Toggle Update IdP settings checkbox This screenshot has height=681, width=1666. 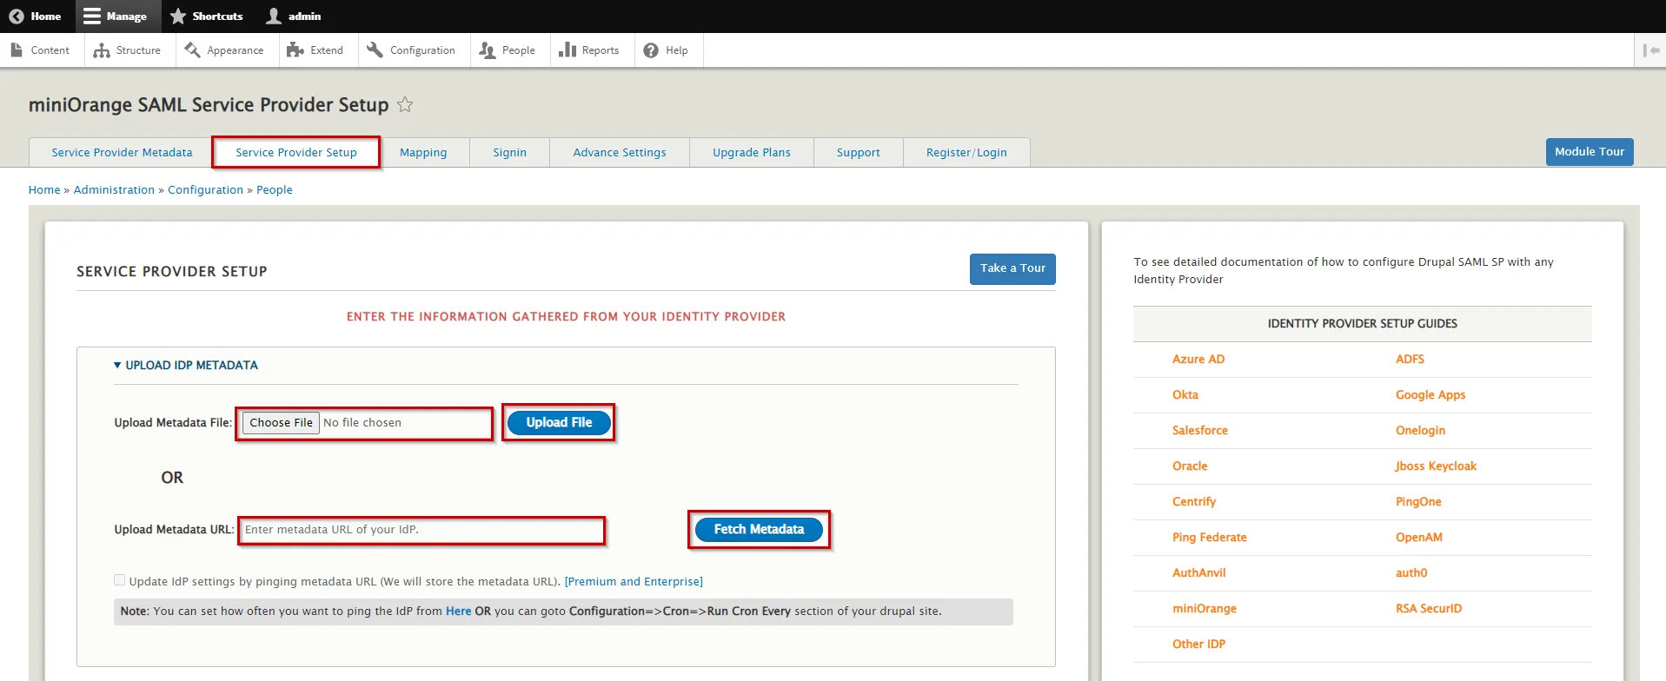[120, 580]
